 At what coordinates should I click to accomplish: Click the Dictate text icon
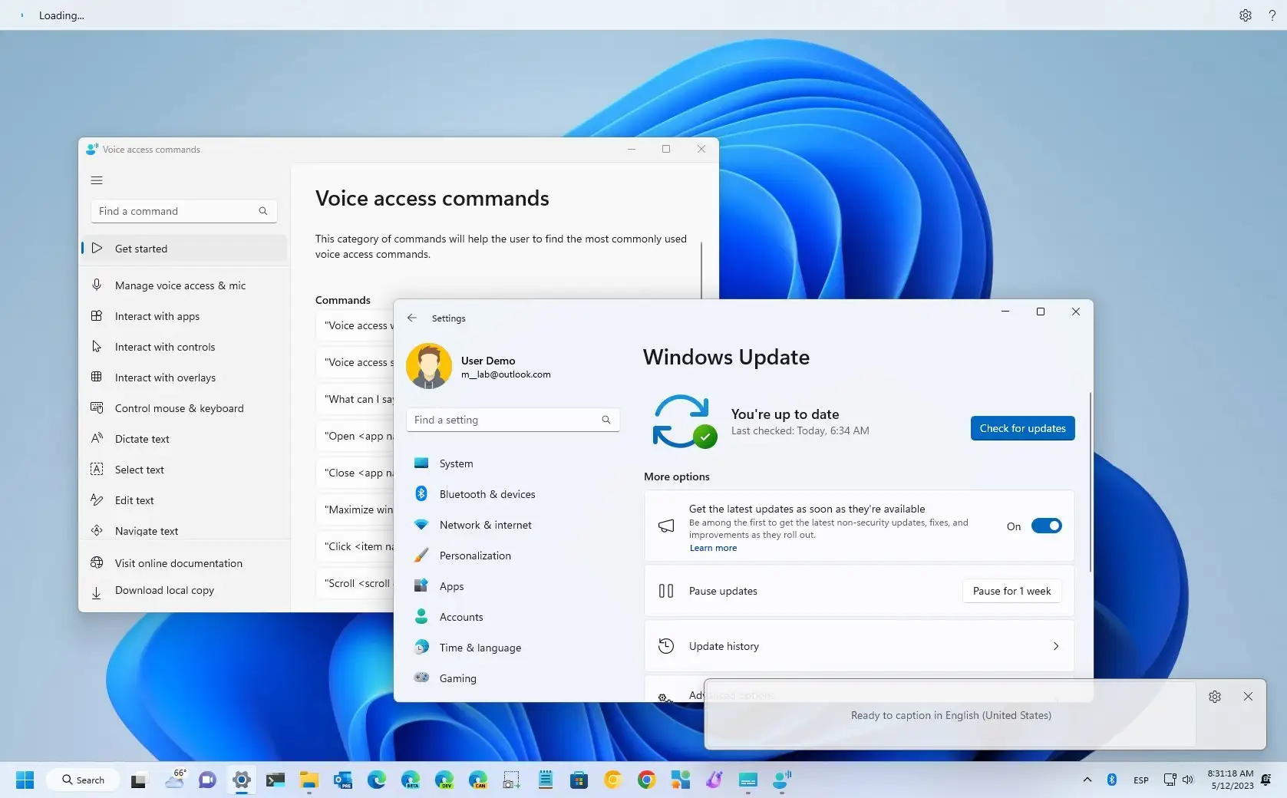[x=97, y=439]
